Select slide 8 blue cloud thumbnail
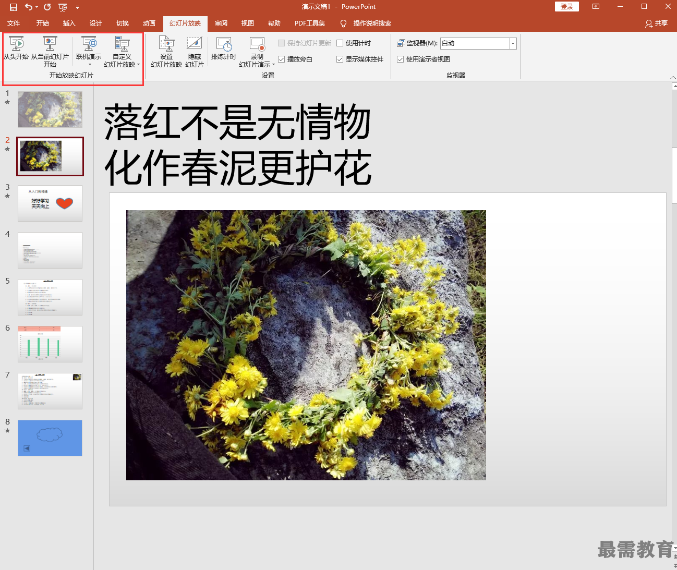This screenshot has height=570, width=677. point(50,438)
